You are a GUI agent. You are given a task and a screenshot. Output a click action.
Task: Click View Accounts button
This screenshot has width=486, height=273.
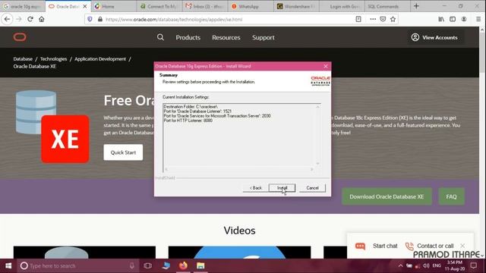434,37
